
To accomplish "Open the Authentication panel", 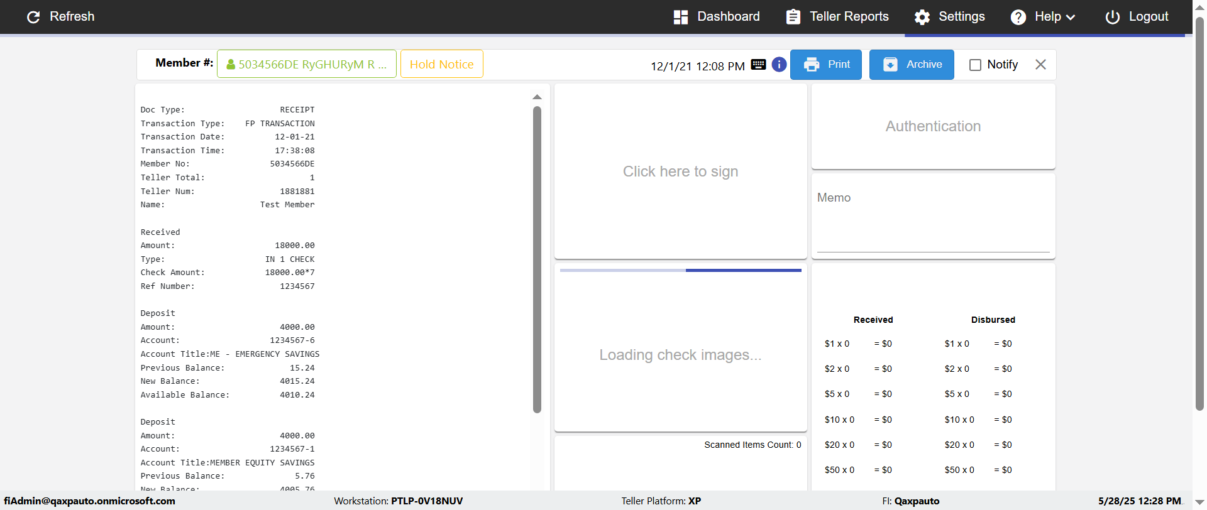I will pyautogui.click(x=934, y=126).
